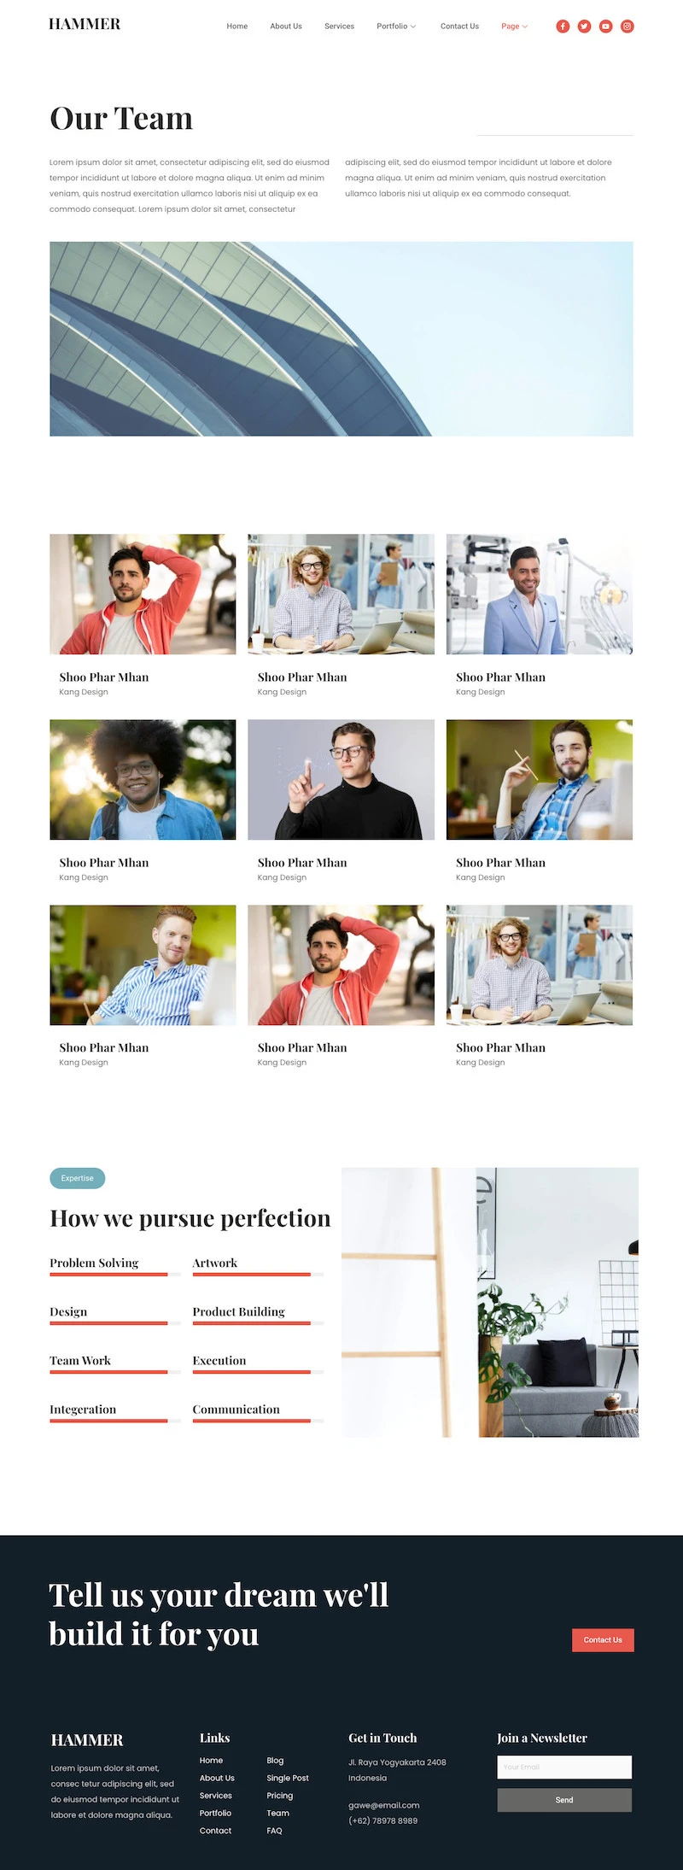Image resolution: width=683 pixels, height=1870 pixels.
Task: Open the Pricing footer link
Action: (x=279, y=1795)
